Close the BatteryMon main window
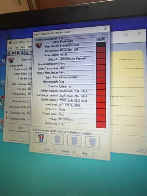This screenshot has width=147, height=196. [139, 33]
